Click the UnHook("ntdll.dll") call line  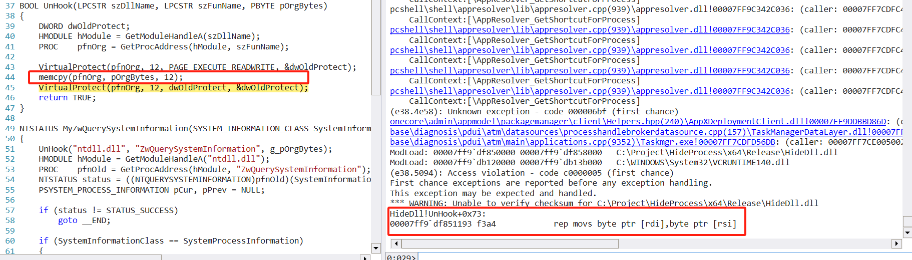(185, 149)
